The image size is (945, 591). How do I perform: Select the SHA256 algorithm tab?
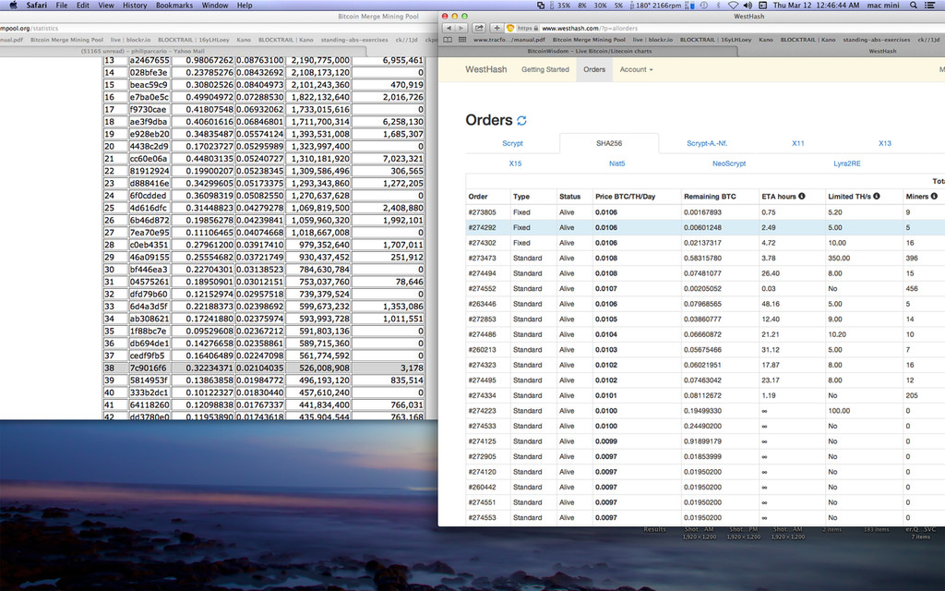609,143
